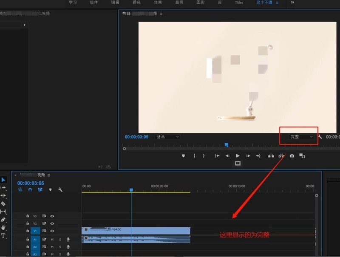Open the program monitor wrench settings
Screen dimensions: 340x257
(320, 137)
